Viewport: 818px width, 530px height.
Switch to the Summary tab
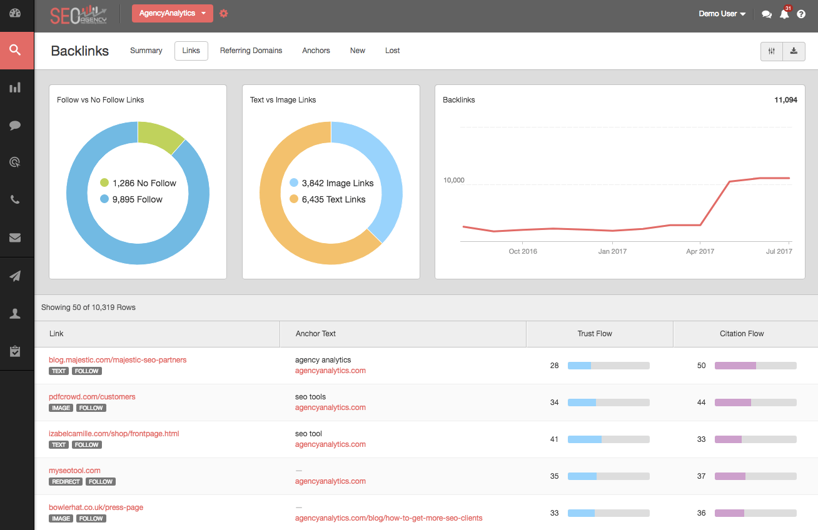point(146,51)
